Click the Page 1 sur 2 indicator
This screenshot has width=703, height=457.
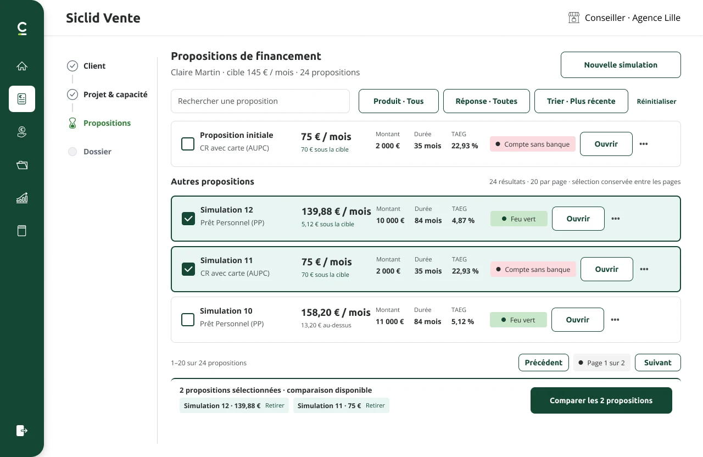point(602,363)
